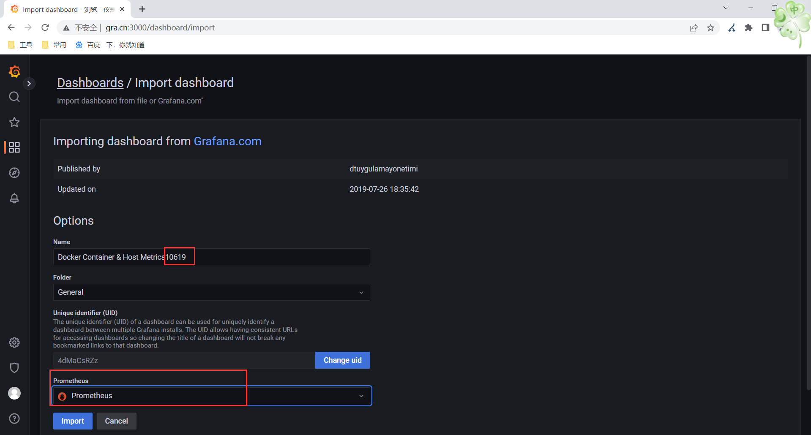Bookmark this page with the star icon
The height and width of the screenshot is (435, 811).
[710, 28]
